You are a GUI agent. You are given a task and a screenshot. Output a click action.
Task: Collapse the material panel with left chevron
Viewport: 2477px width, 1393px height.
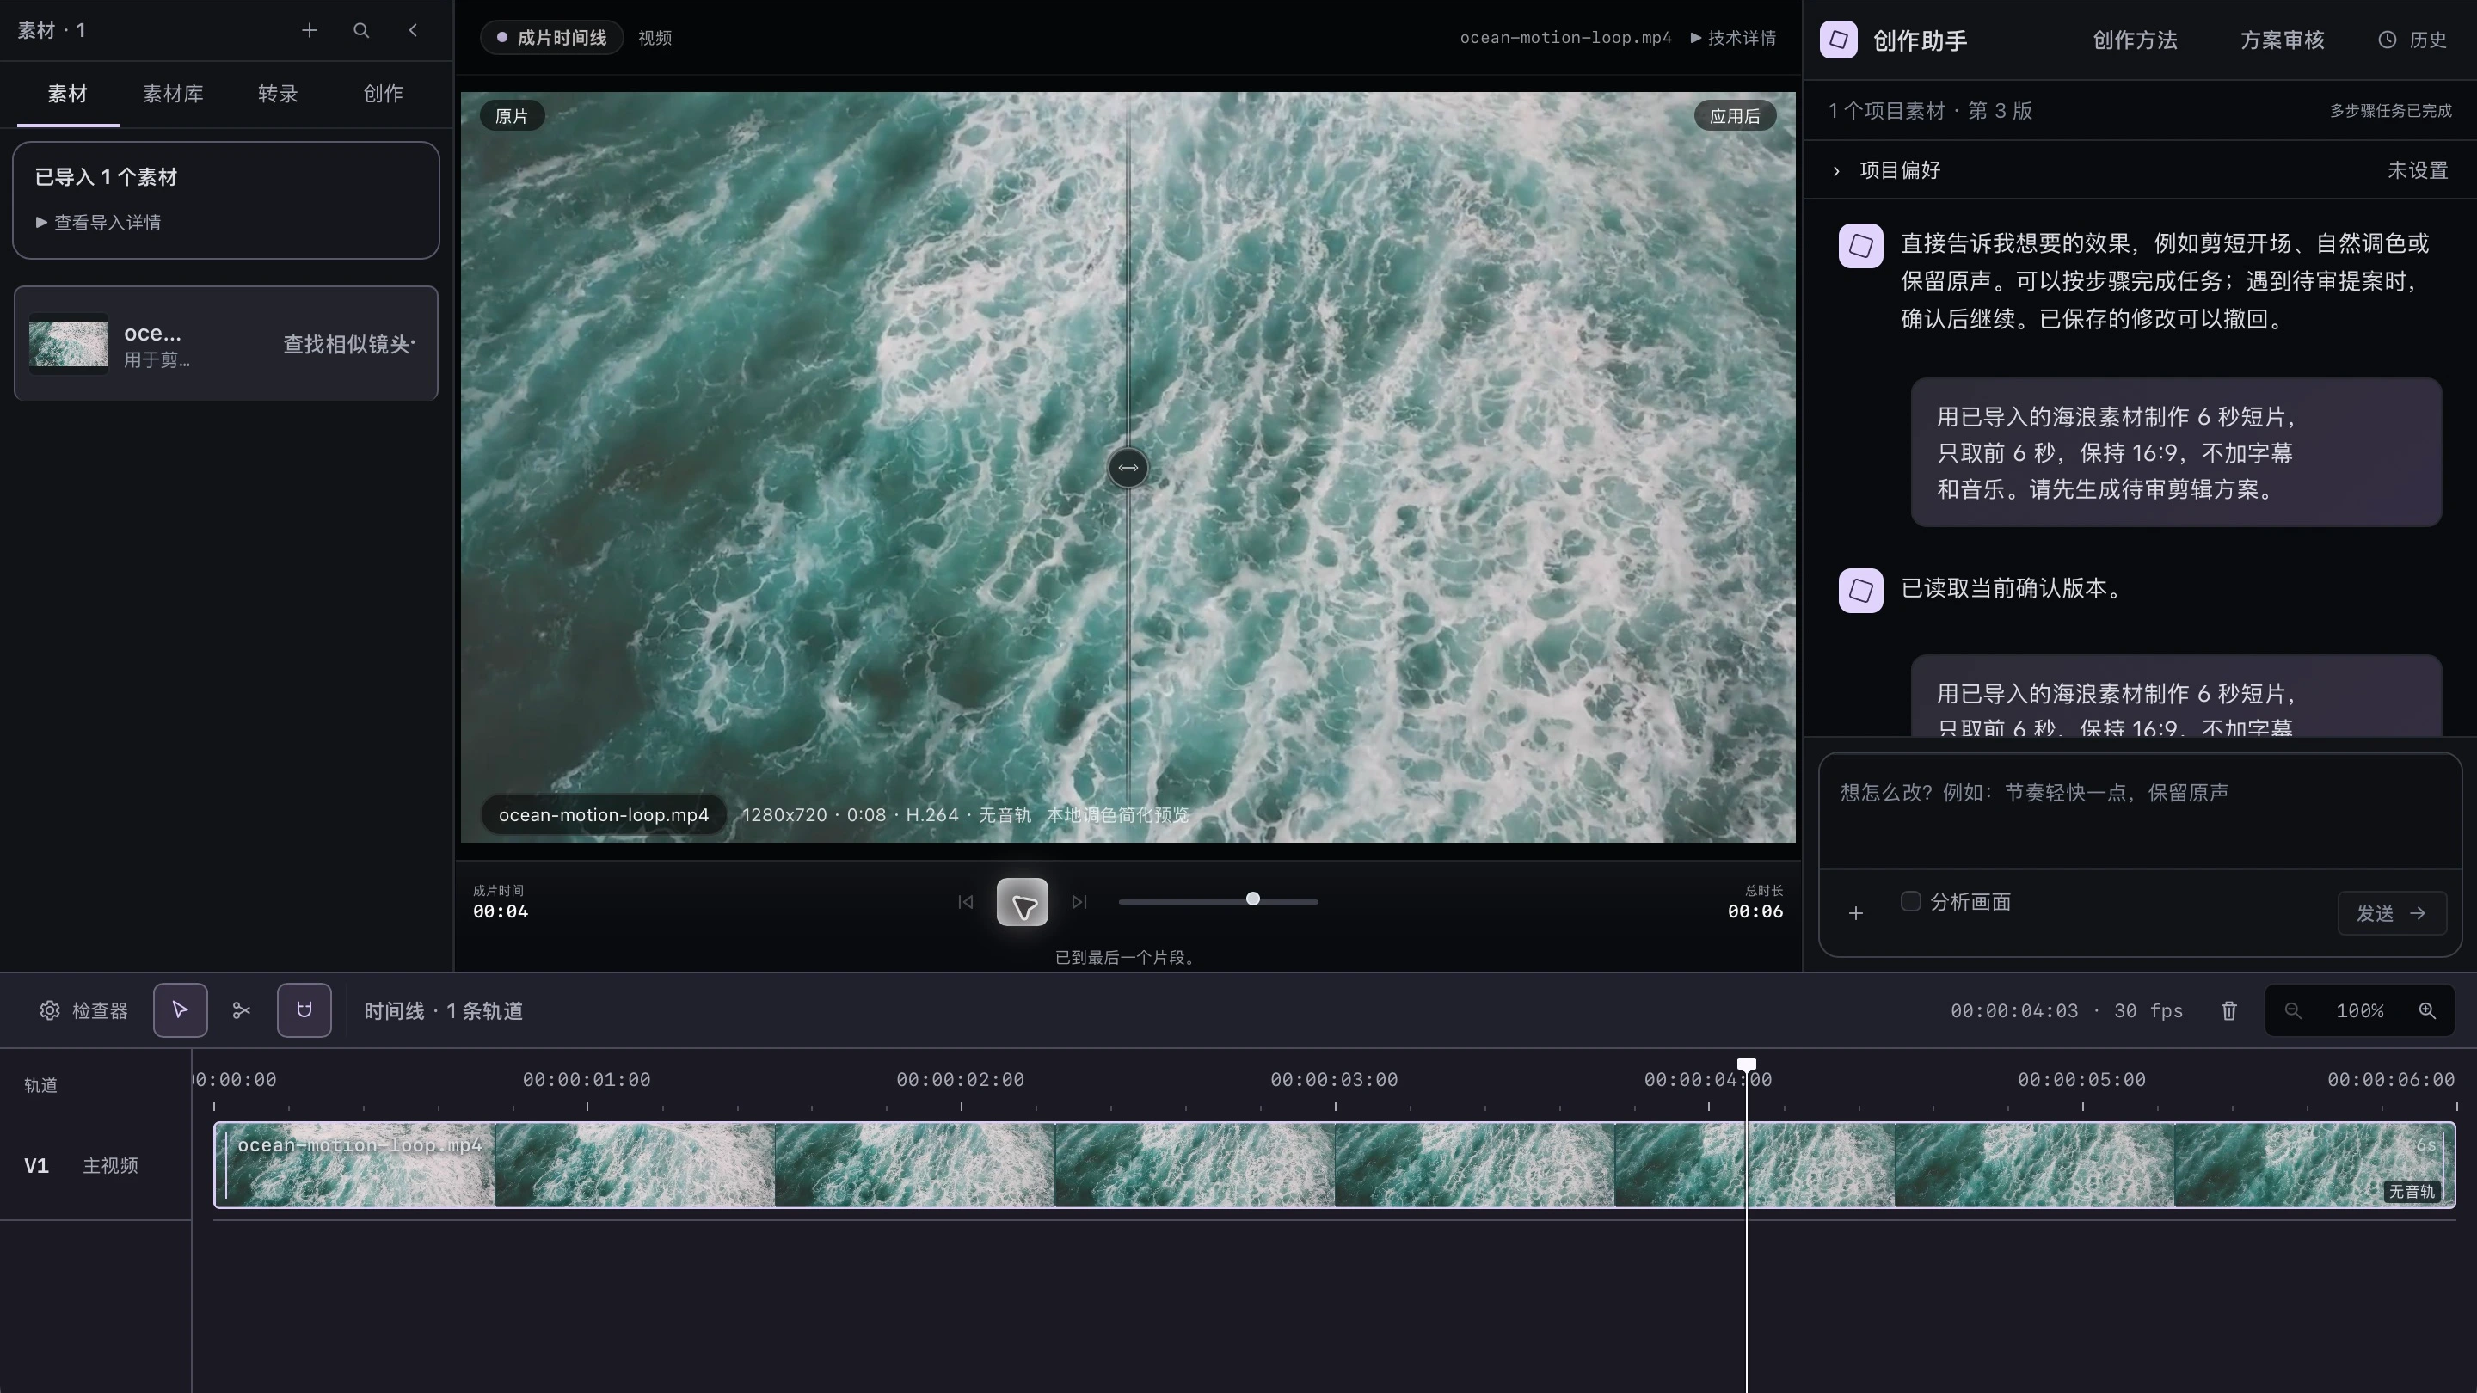[x=414, y=31]
